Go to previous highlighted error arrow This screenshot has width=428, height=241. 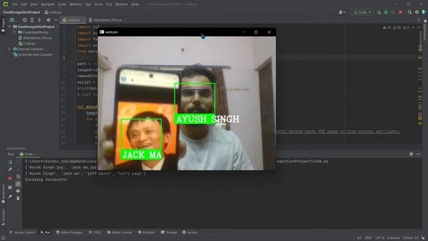point(413,27)
